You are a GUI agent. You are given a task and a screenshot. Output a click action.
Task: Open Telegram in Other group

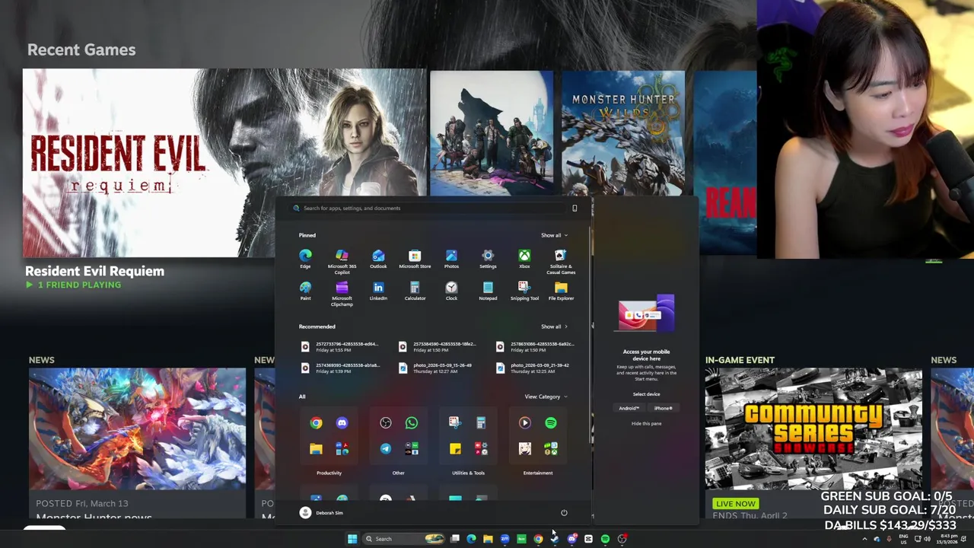(x=386, y=448)
